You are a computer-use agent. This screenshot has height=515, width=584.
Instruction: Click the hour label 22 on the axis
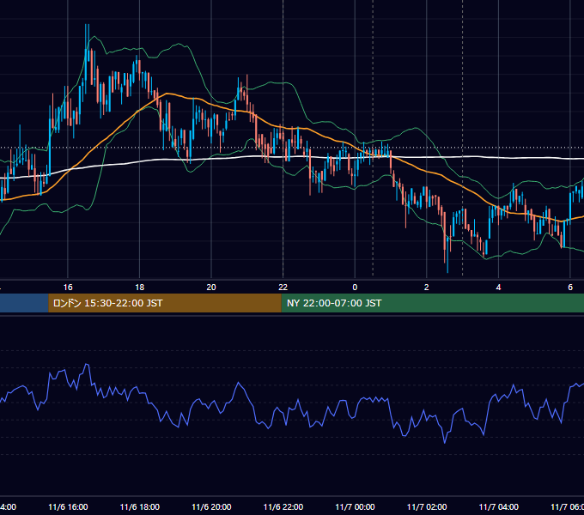[x=283, y=288]
